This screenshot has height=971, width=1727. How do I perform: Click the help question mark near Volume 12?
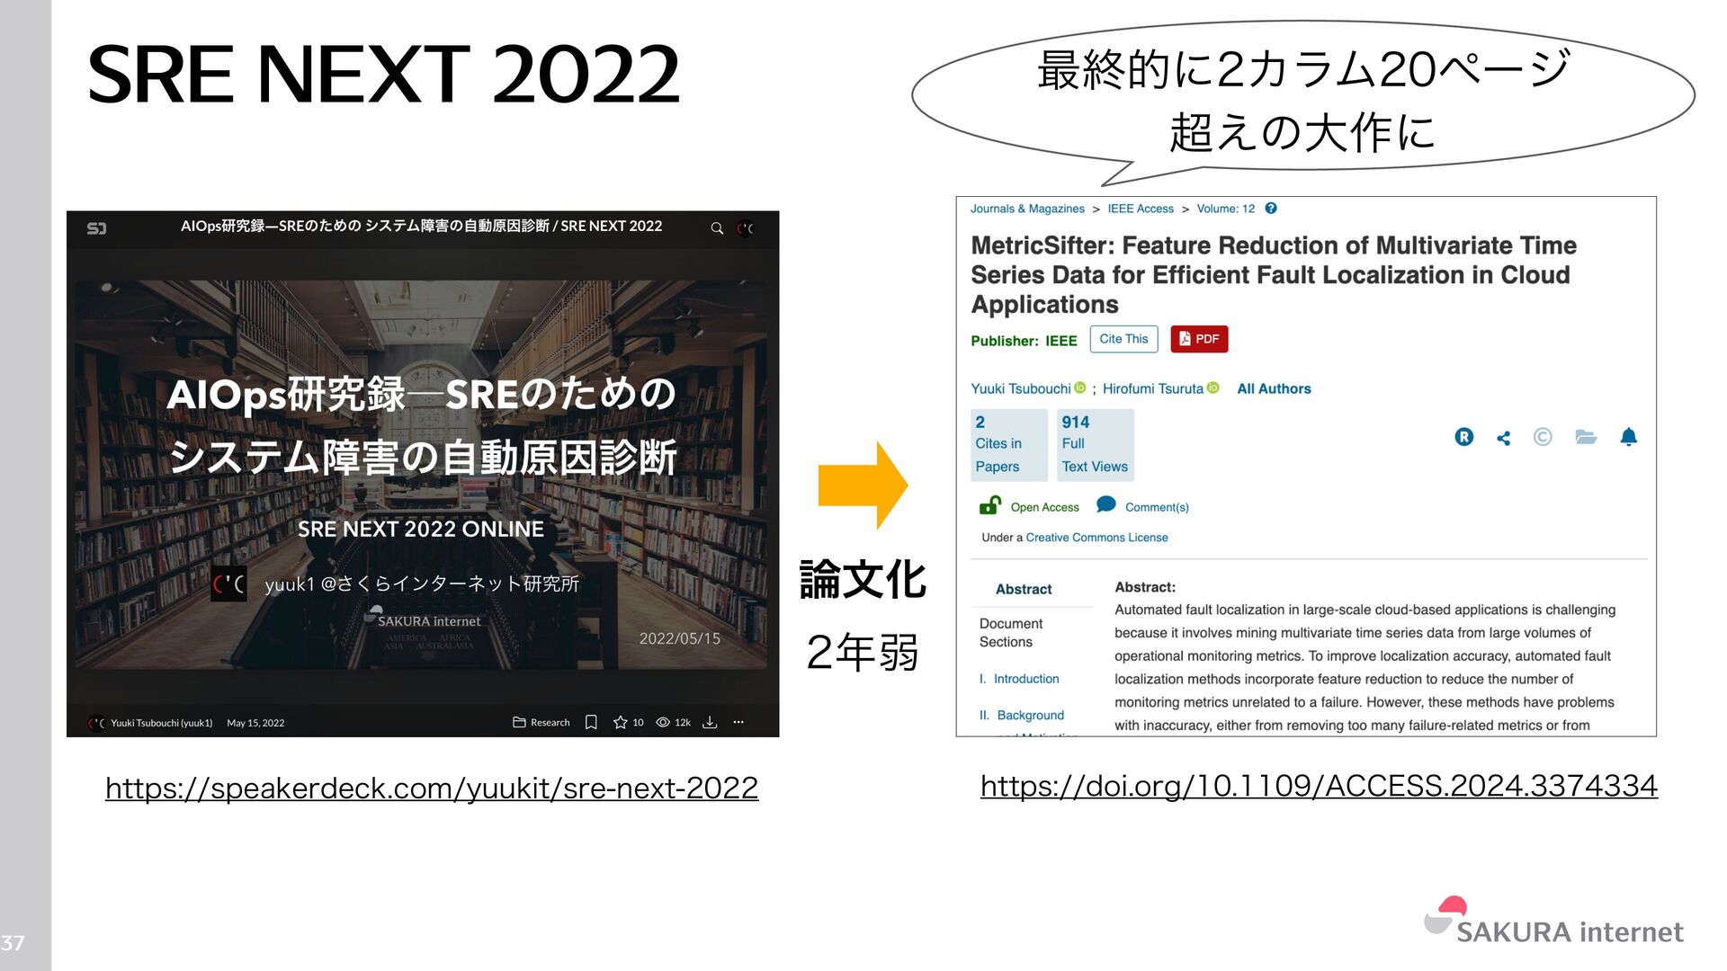(x=1271, y=209)
